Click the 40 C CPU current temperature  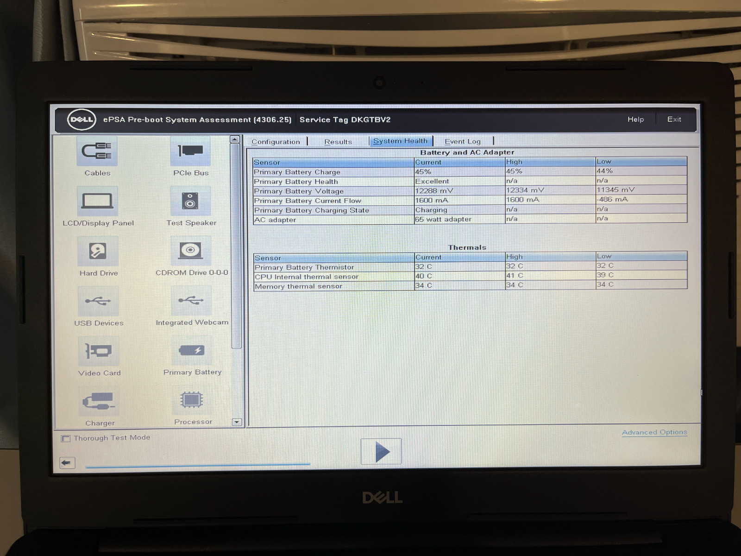tap(424, 276)
